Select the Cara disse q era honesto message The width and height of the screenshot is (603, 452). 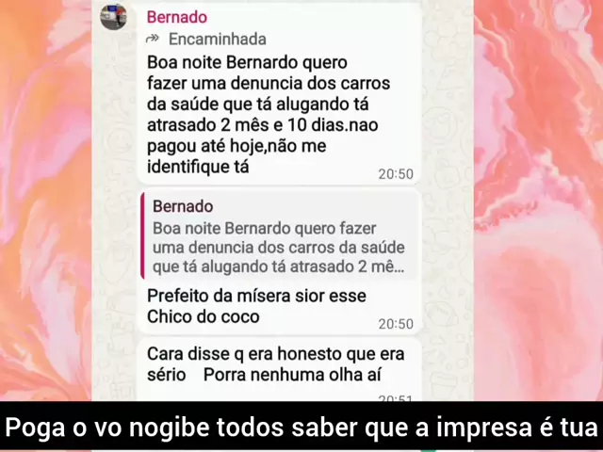(275, 364)
